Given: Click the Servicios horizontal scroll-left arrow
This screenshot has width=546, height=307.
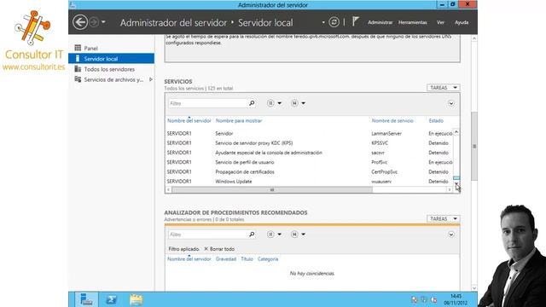Looking at the screenshot, I should point(169,189).
